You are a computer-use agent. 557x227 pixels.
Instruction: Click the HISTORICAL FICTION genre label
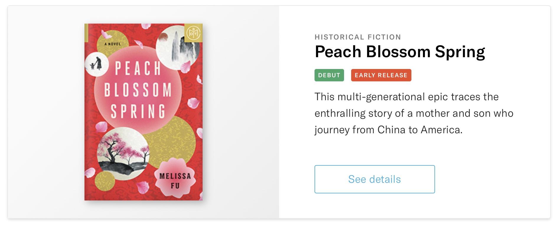click(358, 37)
